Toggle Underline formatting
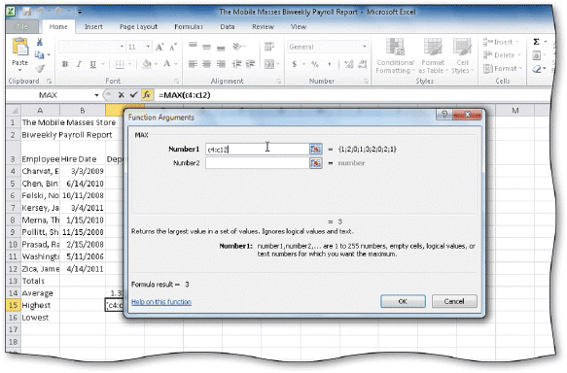This screenshot has height=373, width=567. coord(93,64)
